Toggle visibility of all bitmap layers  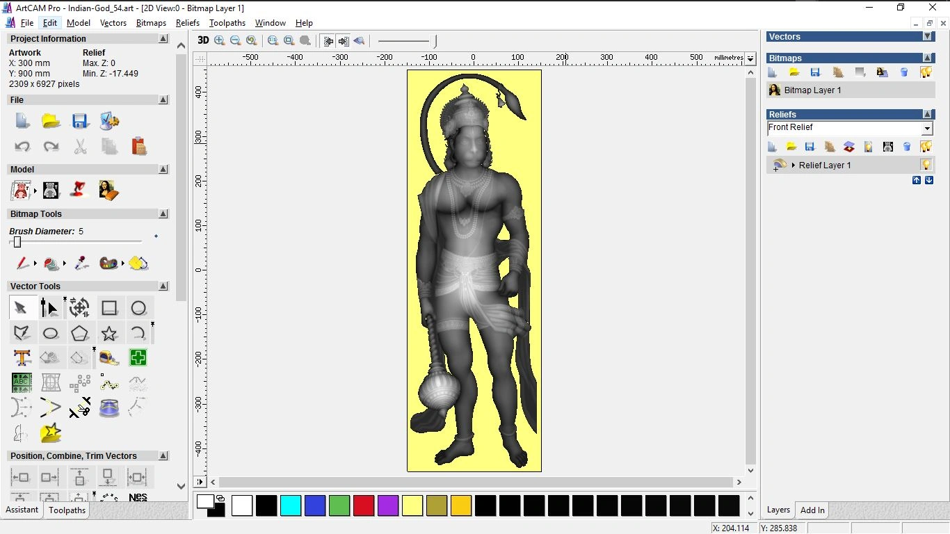coord(926,72)
